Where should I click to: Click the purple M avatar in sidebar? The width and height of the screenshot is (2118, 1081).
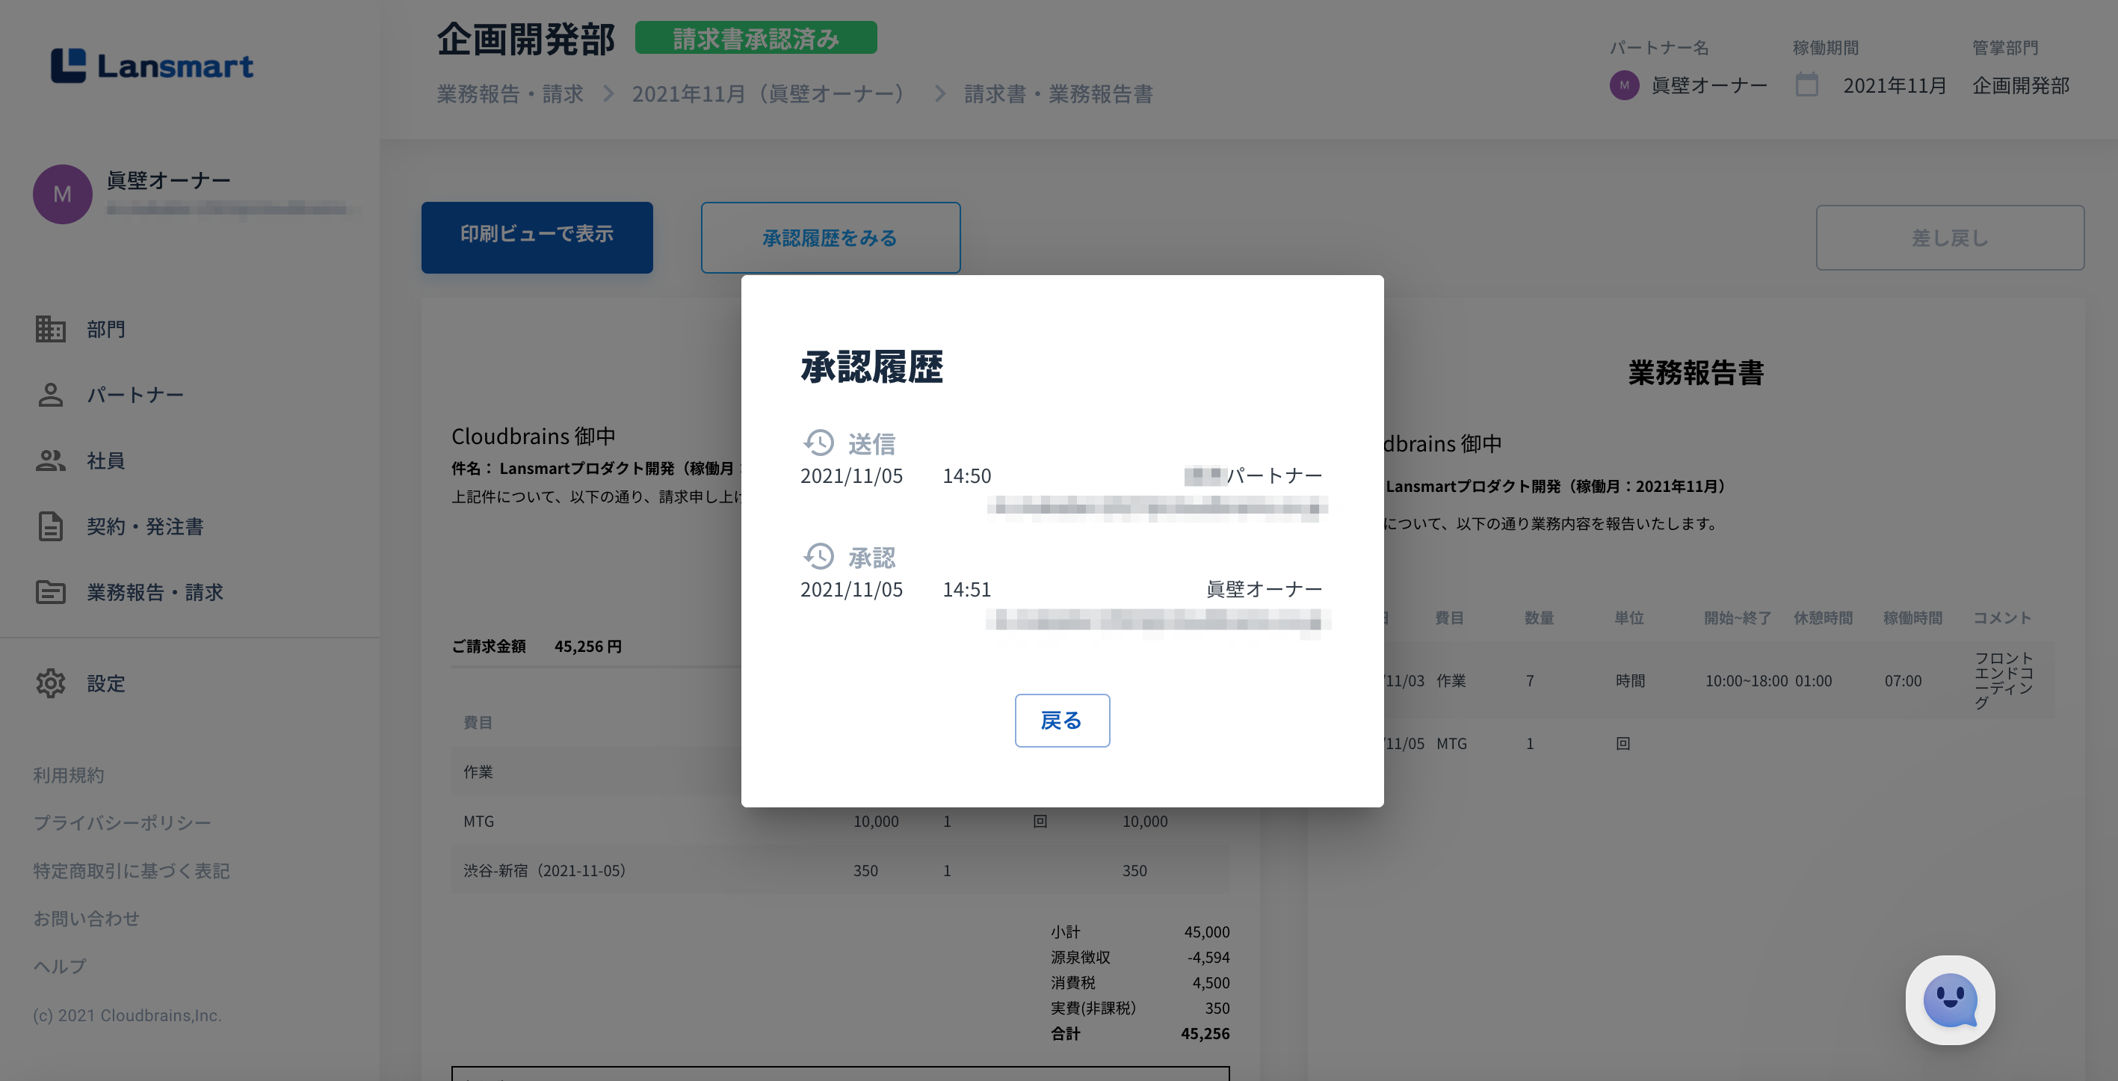tap(63, 194)
